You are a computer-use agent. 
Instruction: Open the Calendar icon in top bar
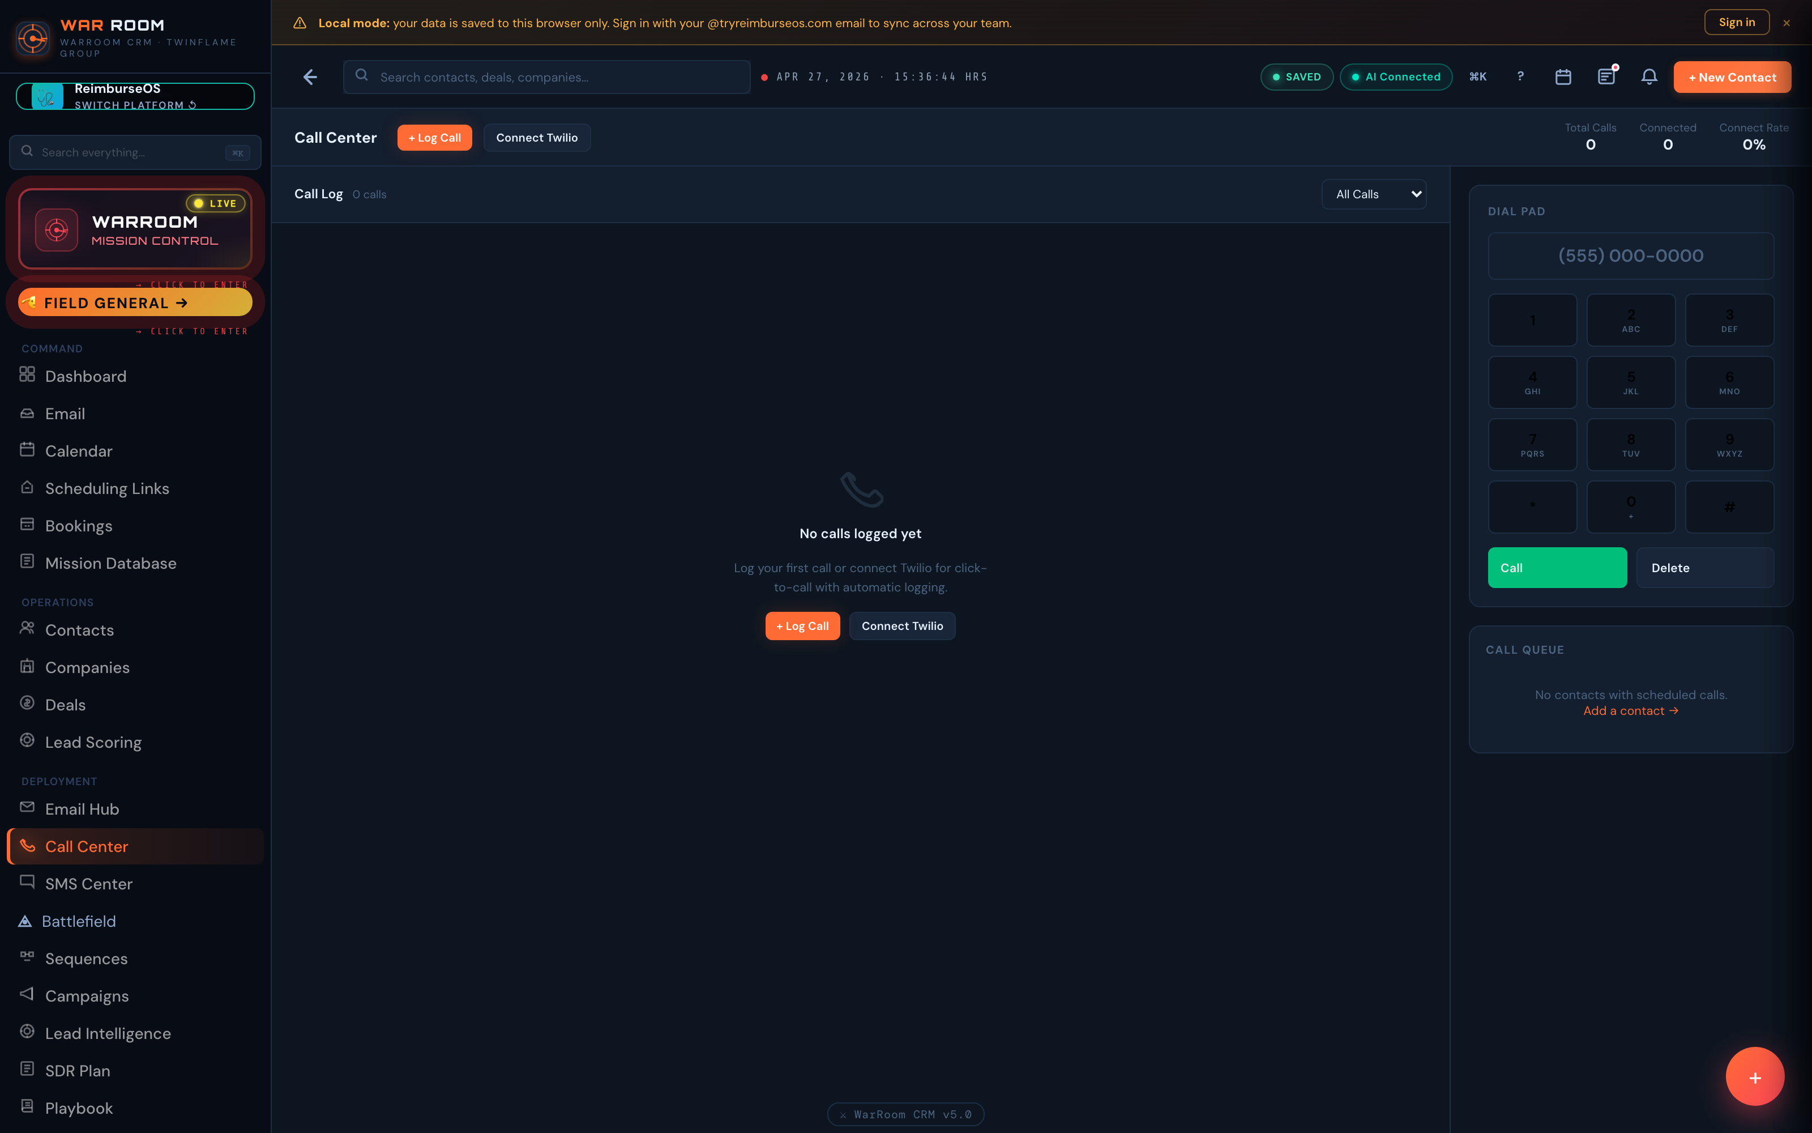[1563, 76]
